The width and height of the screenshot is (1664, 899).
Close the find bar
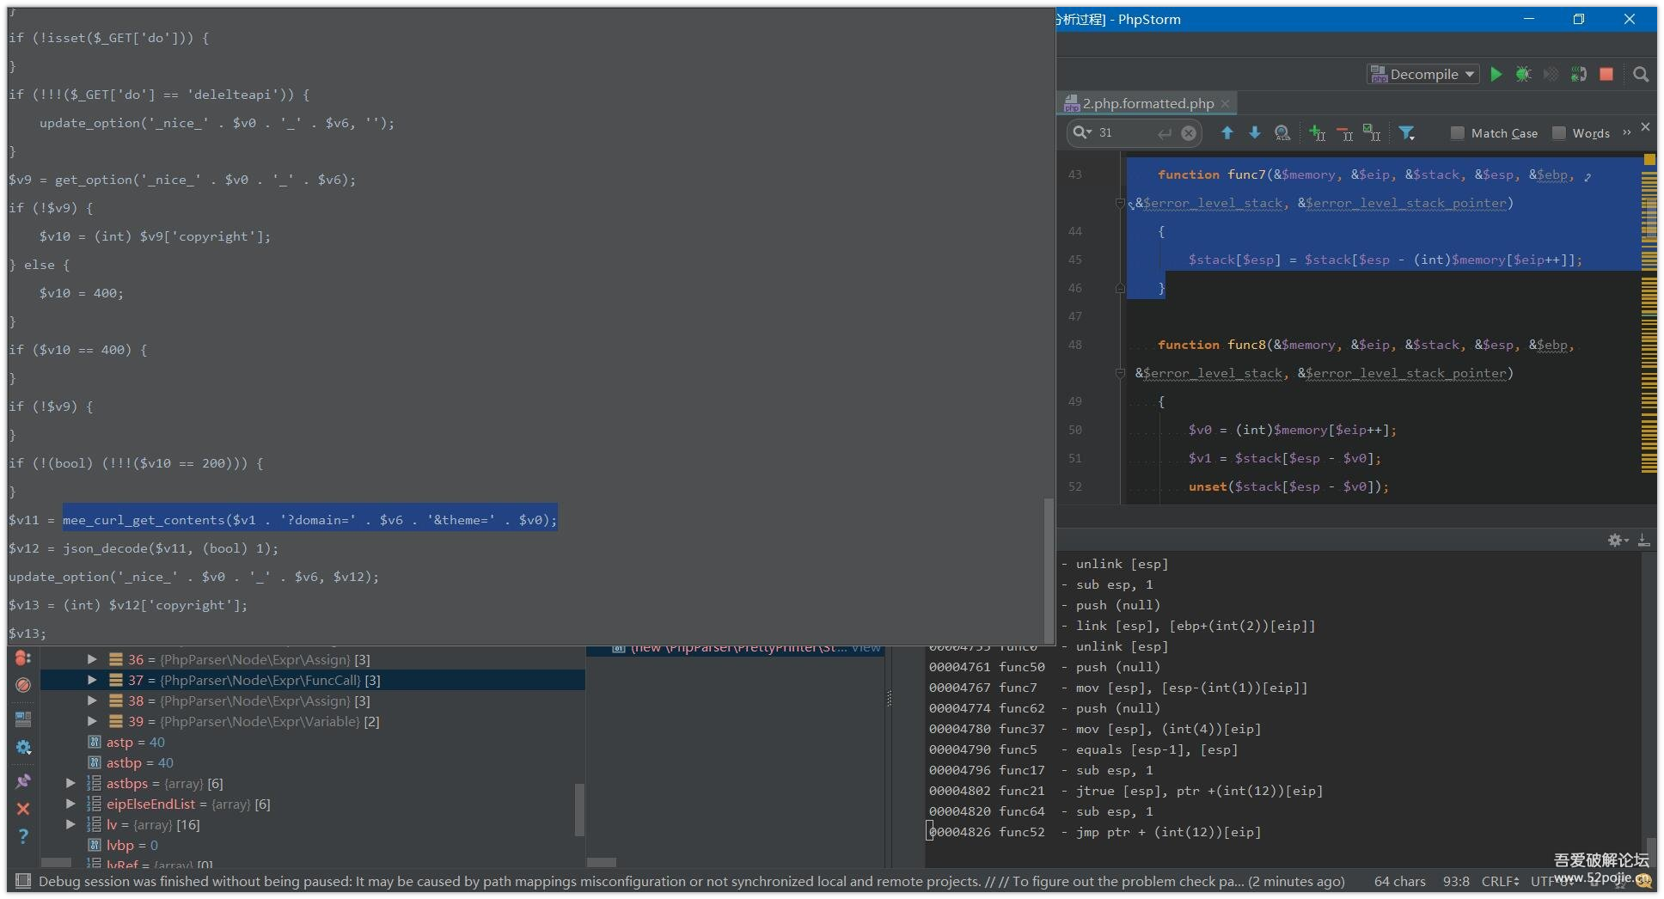pos(1645,127)
